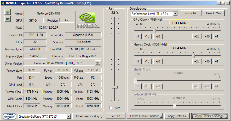
Task: Decrease Memory Clock by 1 MHz
Action: point(138,61)
